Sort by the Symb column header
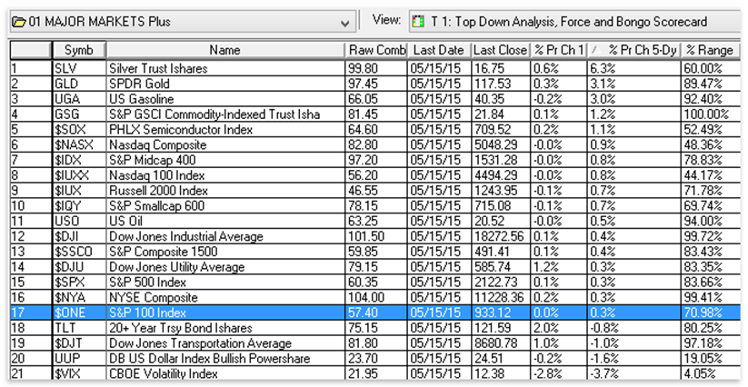The height and width of the screenshot is (387, 748). pyautogui.click(x=79, y=50)
